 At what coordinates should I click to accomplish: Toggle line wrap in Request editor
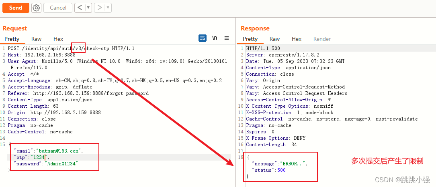pos(203,38)
